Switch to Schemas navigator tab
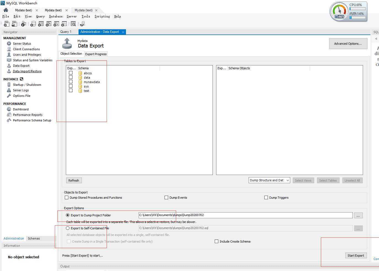The image size is (379, 271). coord(34,238)
